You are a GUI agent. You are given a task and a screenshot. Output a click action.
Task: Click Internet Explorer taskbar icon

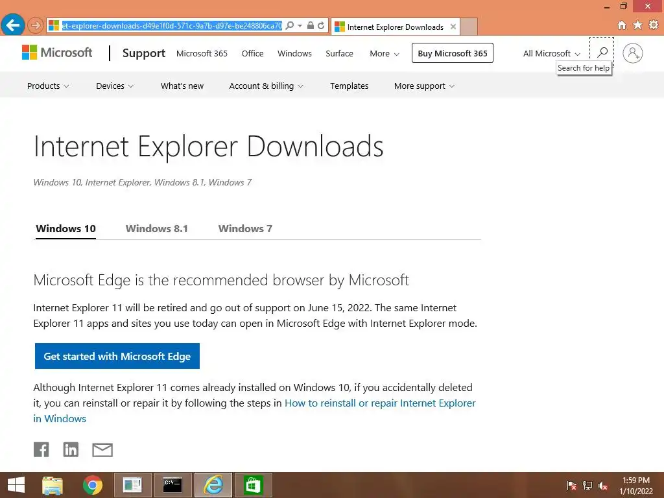(213, 485)
